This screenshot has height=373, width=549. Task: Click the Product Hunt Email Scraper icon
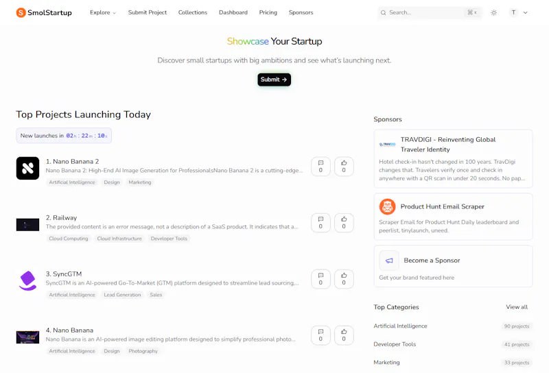[387, 207]
